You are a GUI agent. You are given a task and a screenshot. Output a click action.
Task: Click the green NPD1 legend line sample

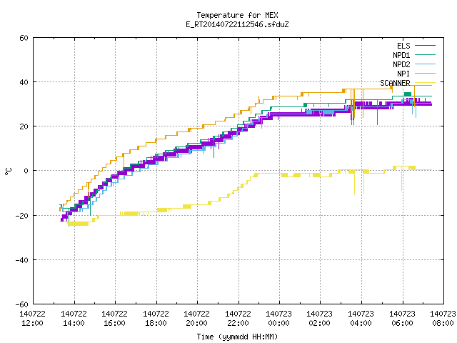pos(425,54)
